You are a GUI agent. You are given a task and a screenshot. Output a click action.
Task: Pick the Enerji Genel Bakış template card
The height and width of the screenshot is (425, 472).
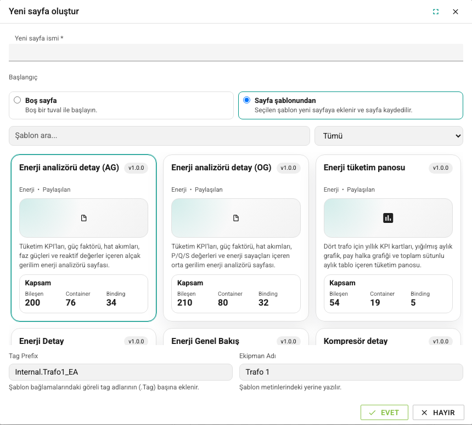click(x=236, y=337)
